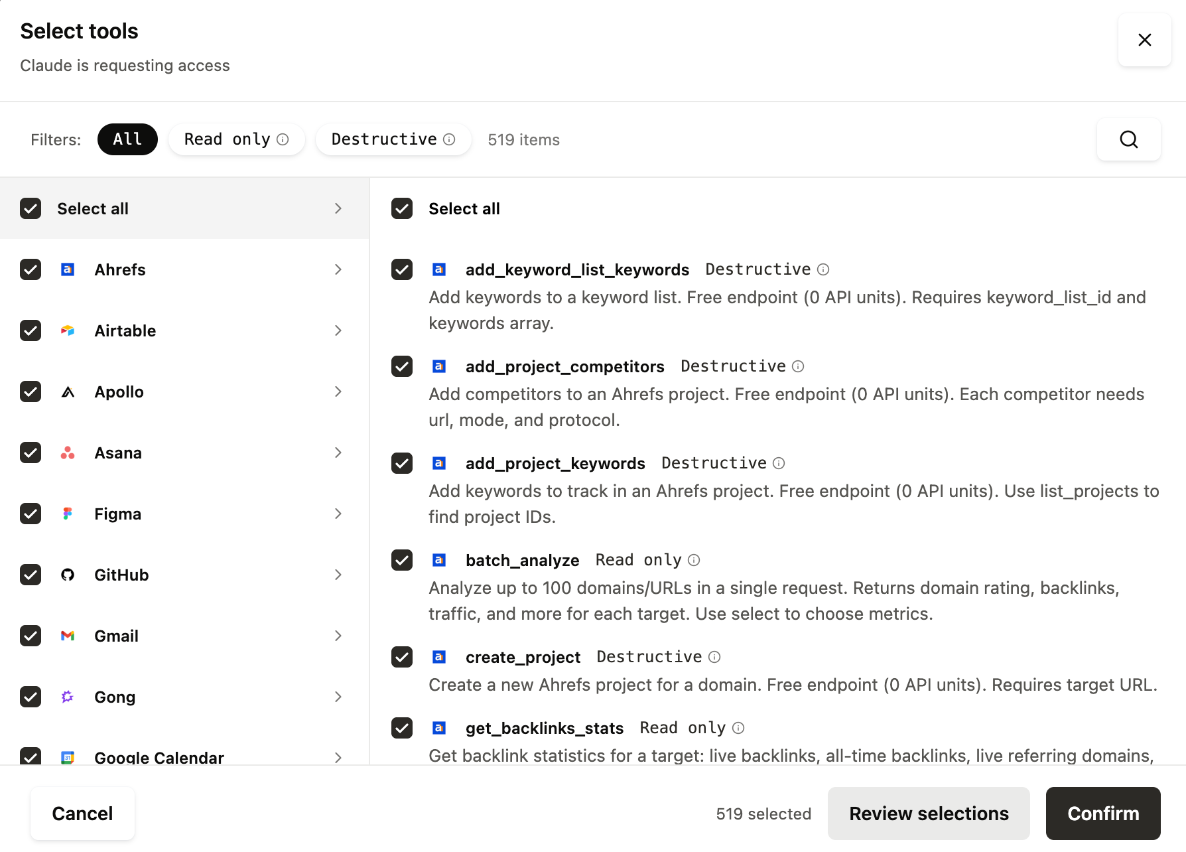This screenshot has height=852, width=1186.
Task: Click info icon beside get_backlinks_stats Read only label
Action: (738, 728)
